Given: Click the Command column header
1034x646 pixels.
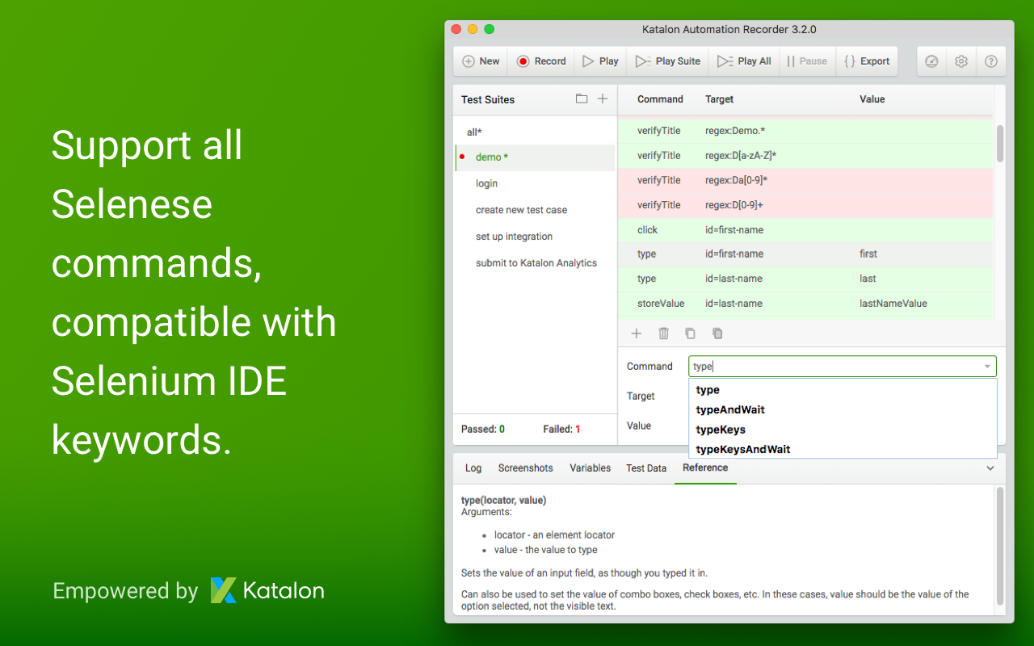Looking at the screenshot, I should coord(660,99).
